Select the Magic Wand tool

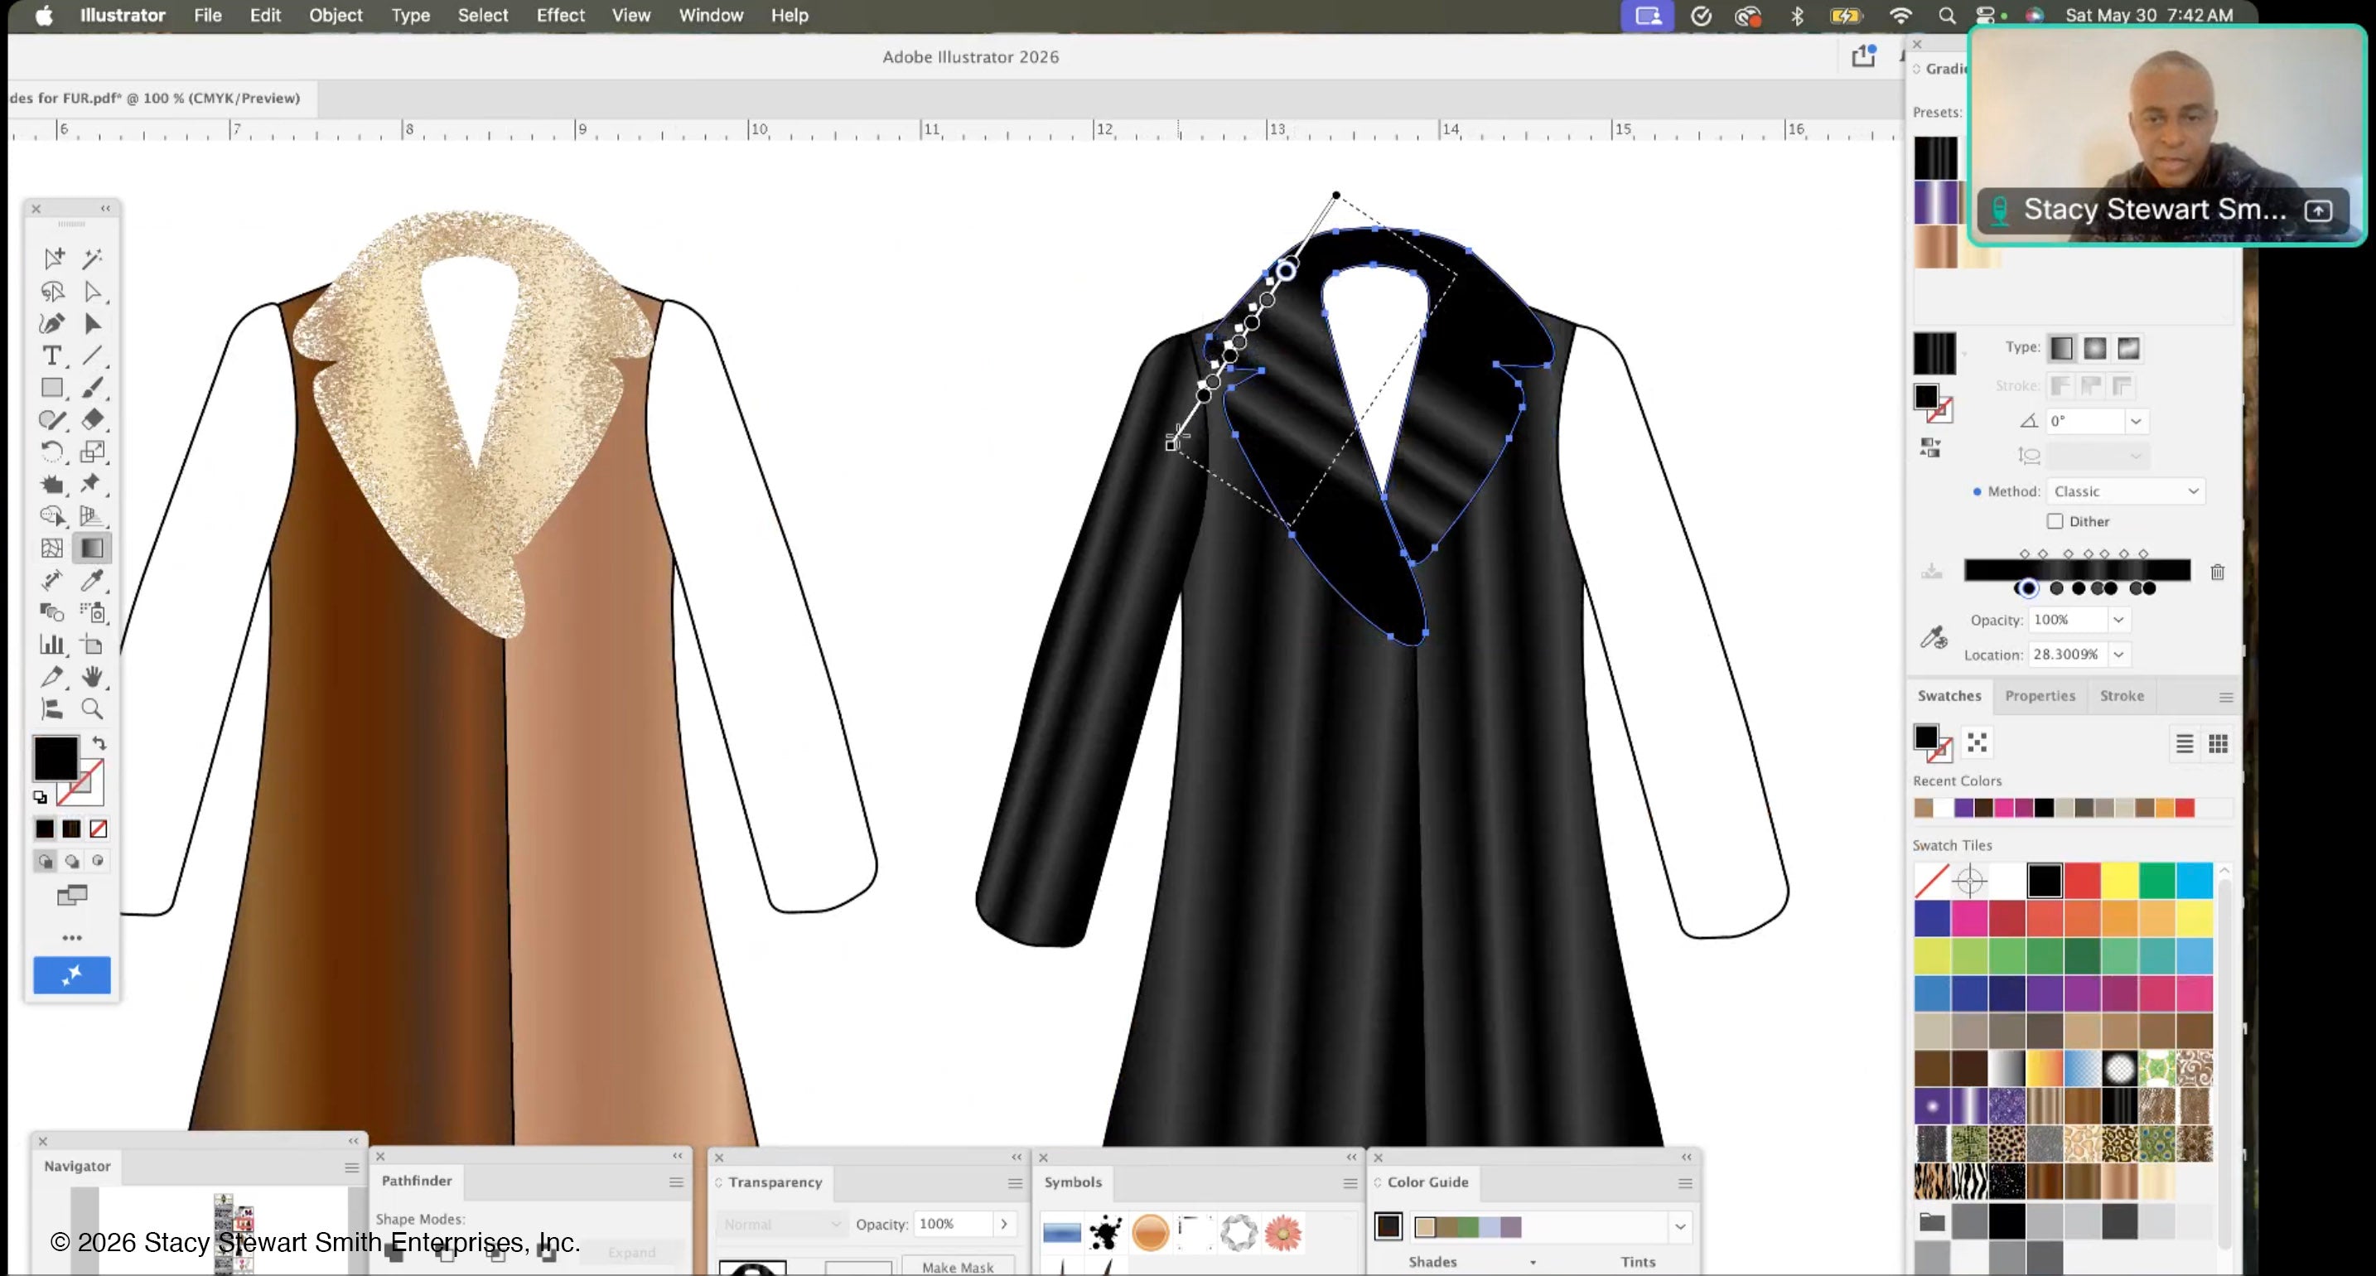[x=92, y=259]
